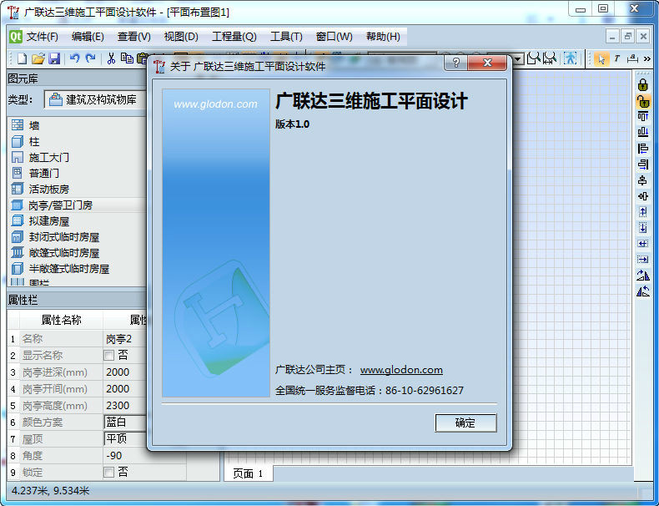
Task: Select 柱 in the element library
Action: (x=78, y=141)
